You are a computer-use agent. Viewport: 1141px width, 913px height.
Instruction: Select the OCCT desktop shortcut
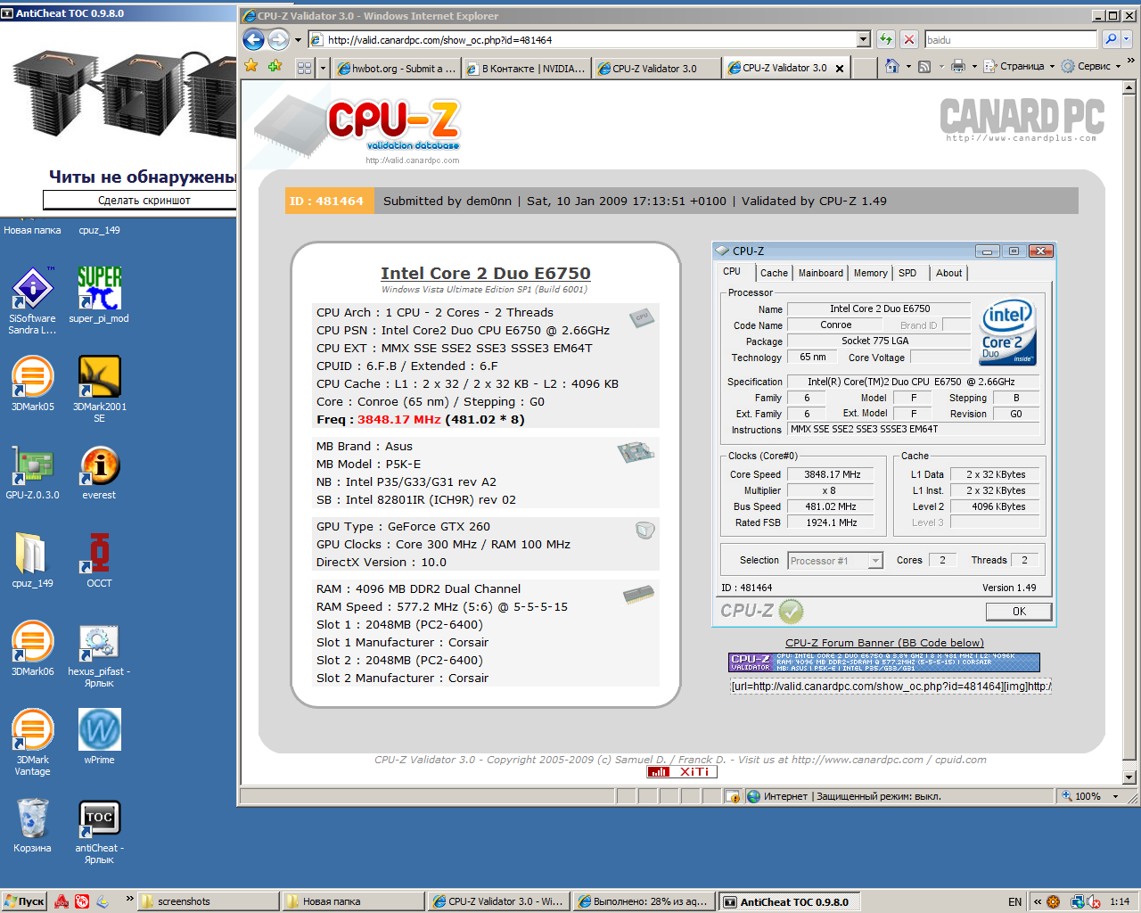pyautogui.click(x=99, y=560)
